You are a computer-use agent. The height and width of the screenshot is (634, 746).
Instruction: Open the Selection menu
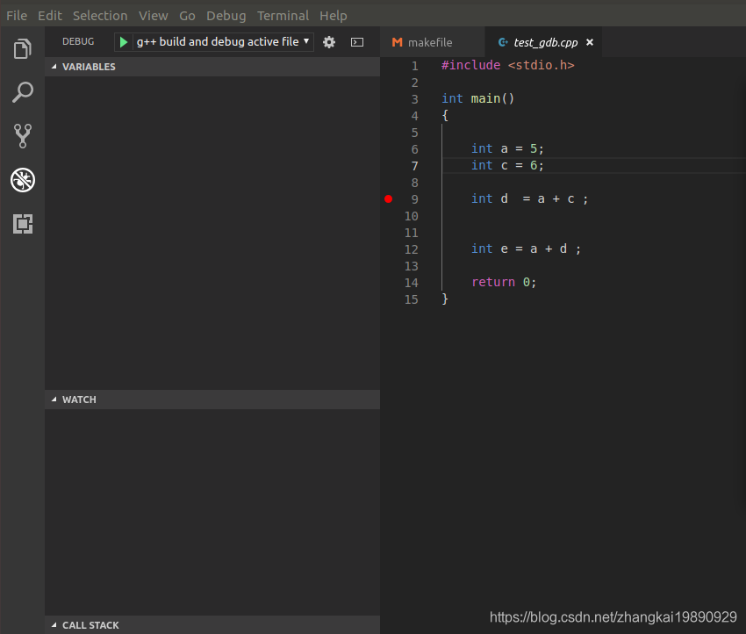click(x=100, y=16)
